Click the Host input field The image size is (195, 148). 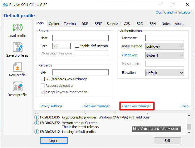pos(81,38)
